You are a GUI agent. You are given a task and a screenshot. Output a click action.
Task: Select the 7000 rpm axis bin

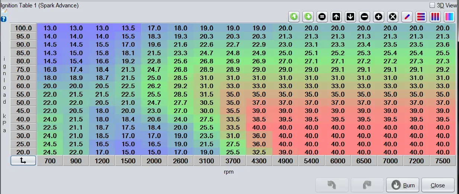click(390, 161)
